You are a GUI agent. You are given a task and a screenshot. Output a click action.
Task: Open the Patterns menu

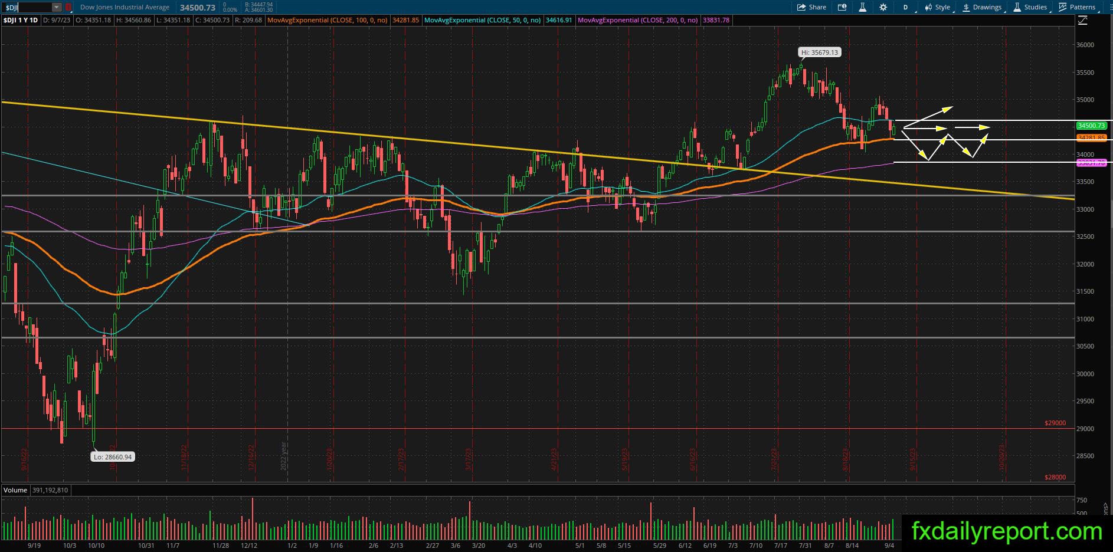[1078, 7]
